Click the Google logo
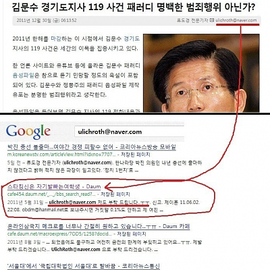 28,132
